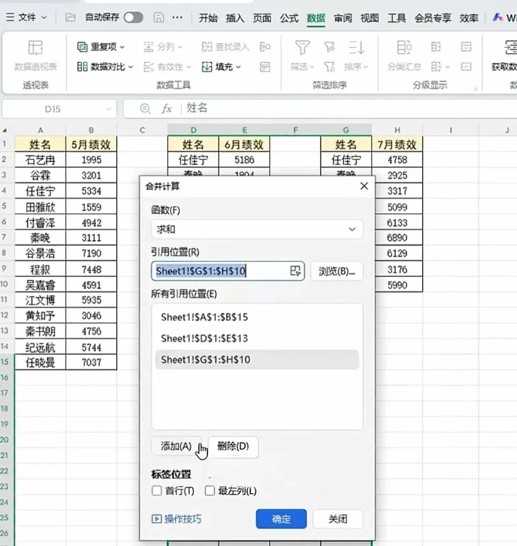Click the save disk icon
This screenshot has width=517, height=546.
(158, 17)
